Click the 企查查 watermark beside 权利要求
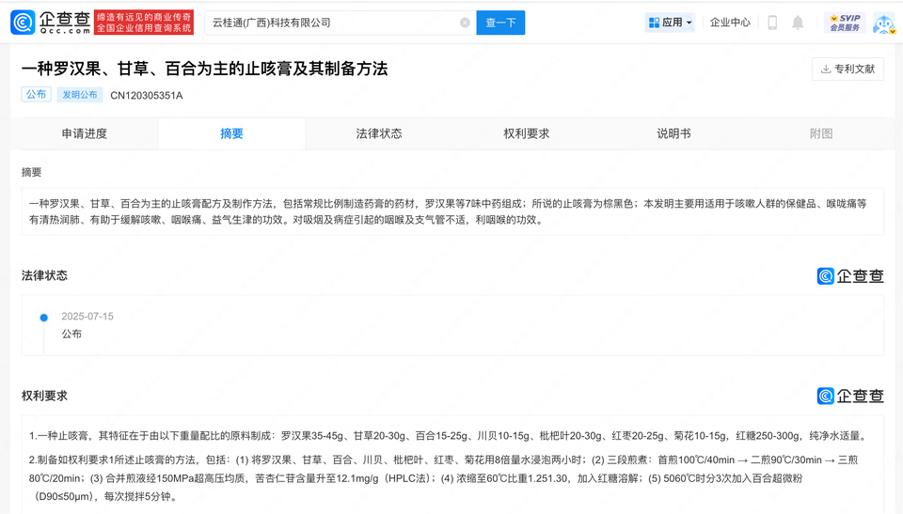This screenshot has width=903, height=514. click(x=850, y=396)
